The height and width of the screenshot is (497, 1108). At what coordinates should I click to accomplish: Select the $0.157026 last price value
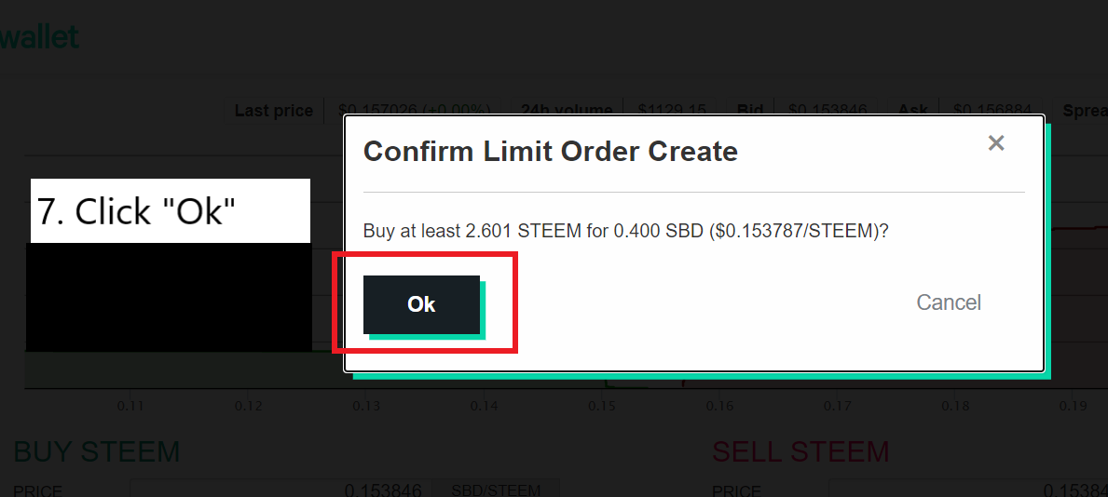414,111
